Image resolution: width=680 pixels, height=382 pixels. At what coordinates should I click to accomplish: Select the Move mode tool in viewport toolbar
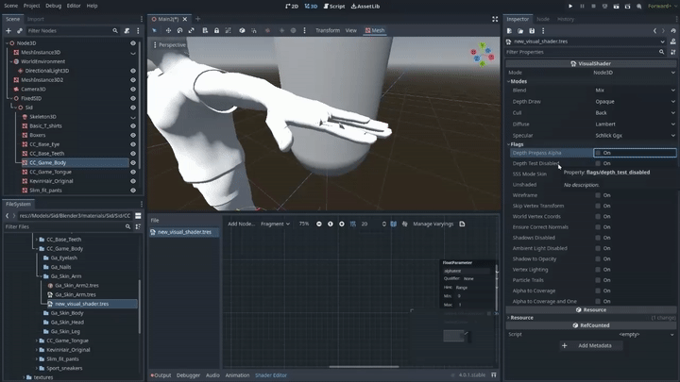(x=168, y=30)
